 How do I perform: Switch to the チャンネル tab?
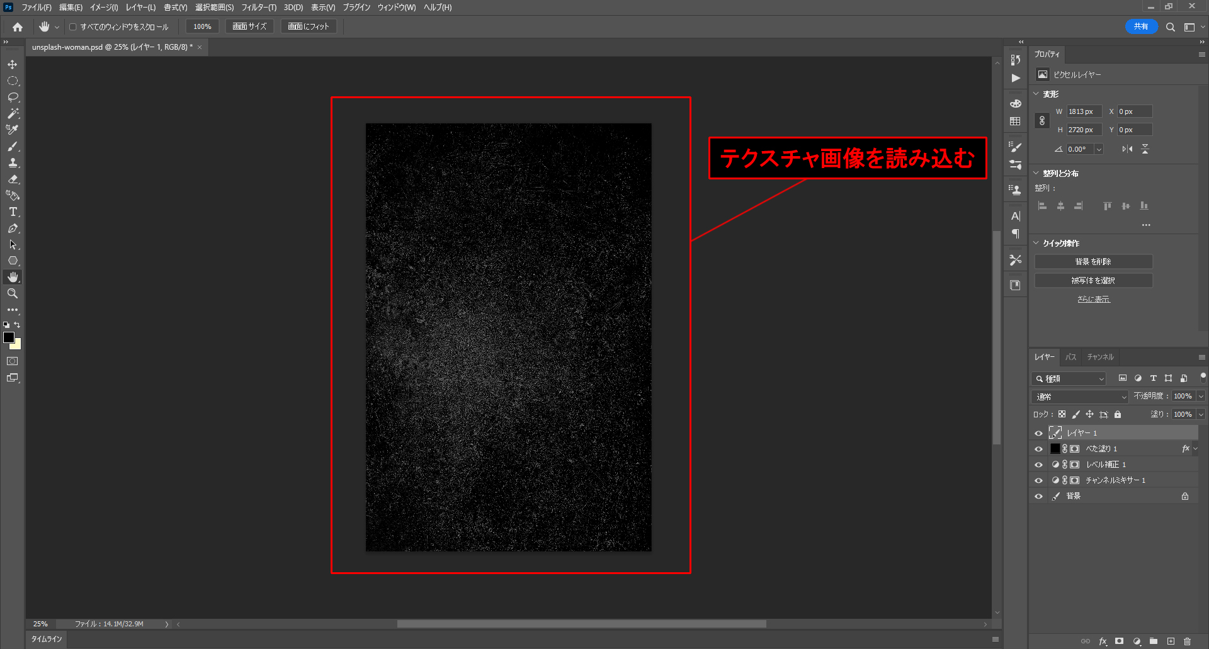[x=1100, y=357]
